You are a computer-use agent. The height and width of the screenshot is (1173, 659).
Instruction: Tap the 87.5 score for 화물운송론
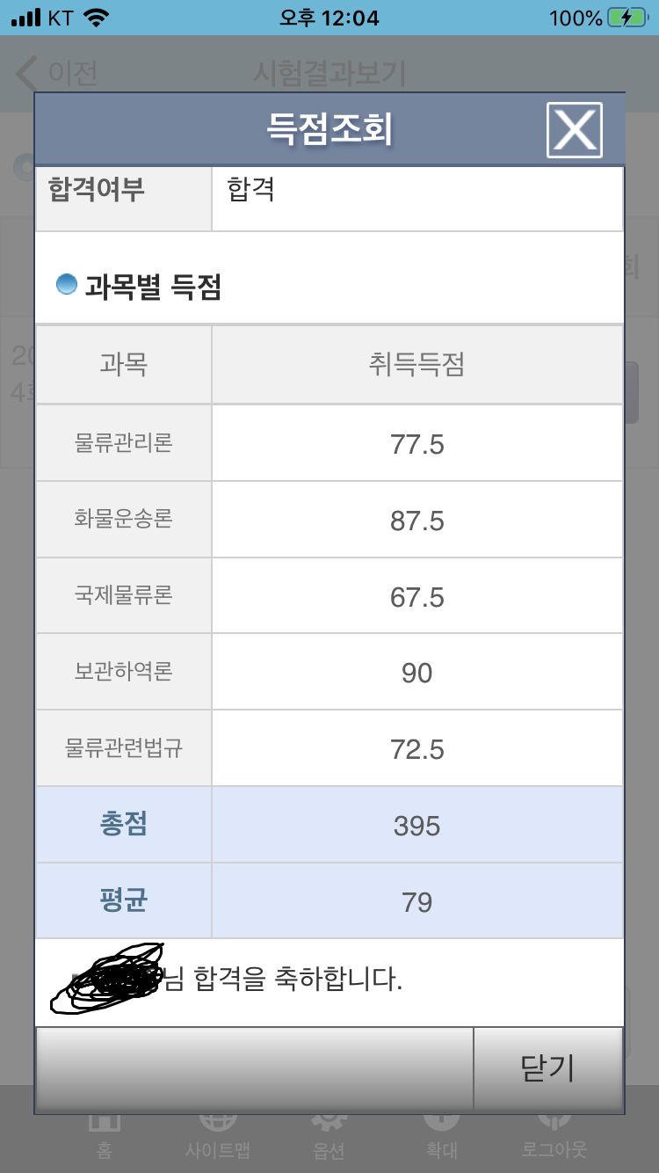[x=416, y=521]
